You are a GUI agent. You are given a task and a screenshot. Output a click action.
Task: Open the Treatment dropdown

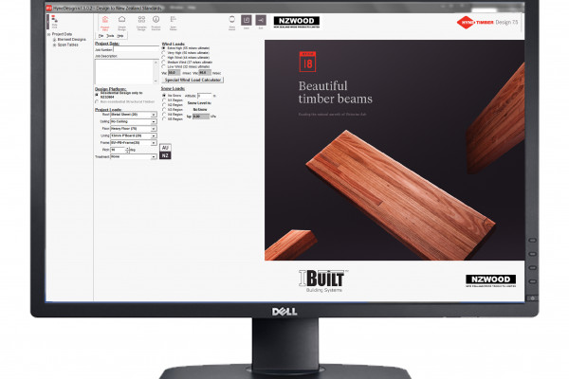click(154, 156)
